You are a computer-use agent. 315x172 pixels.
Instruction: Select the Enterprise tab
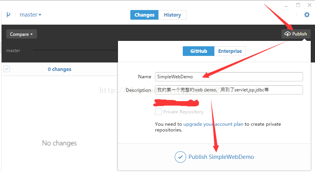pyautogui.click(x=230, y=51)
